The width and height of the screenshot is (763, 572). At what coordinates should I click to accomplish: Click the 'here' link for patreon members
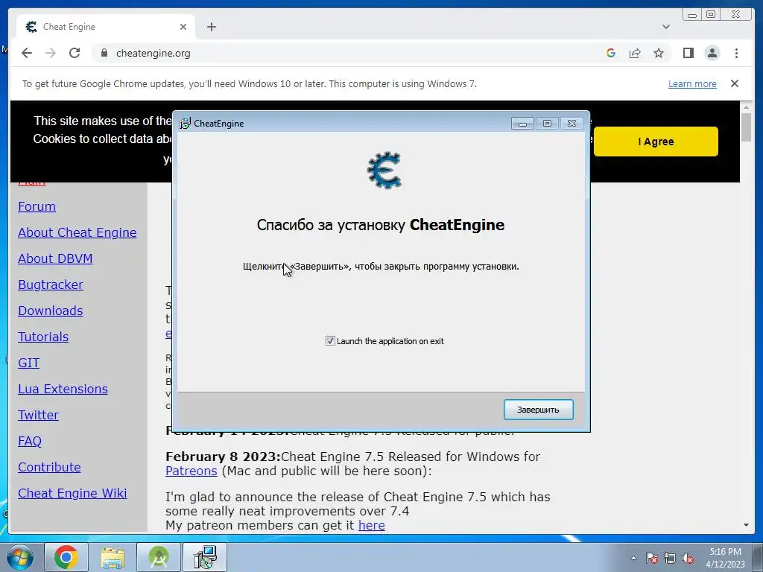(371, 525)
